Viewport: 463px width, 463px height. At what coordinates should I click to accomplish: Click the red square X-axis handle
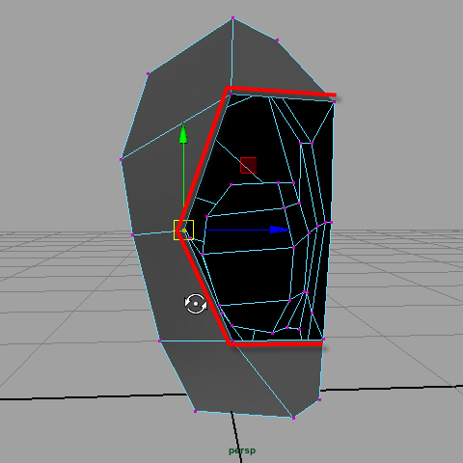[x=248, y=165]
